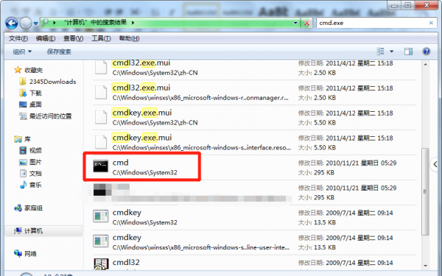This screenshot has height=276, width=442.
Task: Click the Back navigation arrow button
Action: (12, 23)
